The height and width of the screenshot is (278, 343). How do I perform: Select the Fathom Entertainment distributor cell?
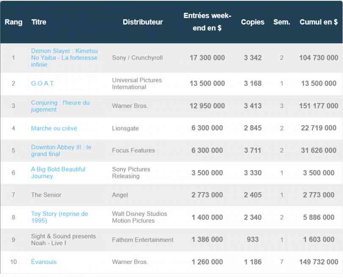coord(143,240)
